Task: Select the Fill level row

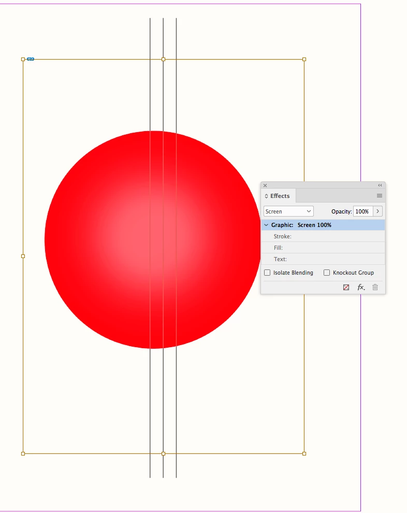Action: [x=323, y=248]
